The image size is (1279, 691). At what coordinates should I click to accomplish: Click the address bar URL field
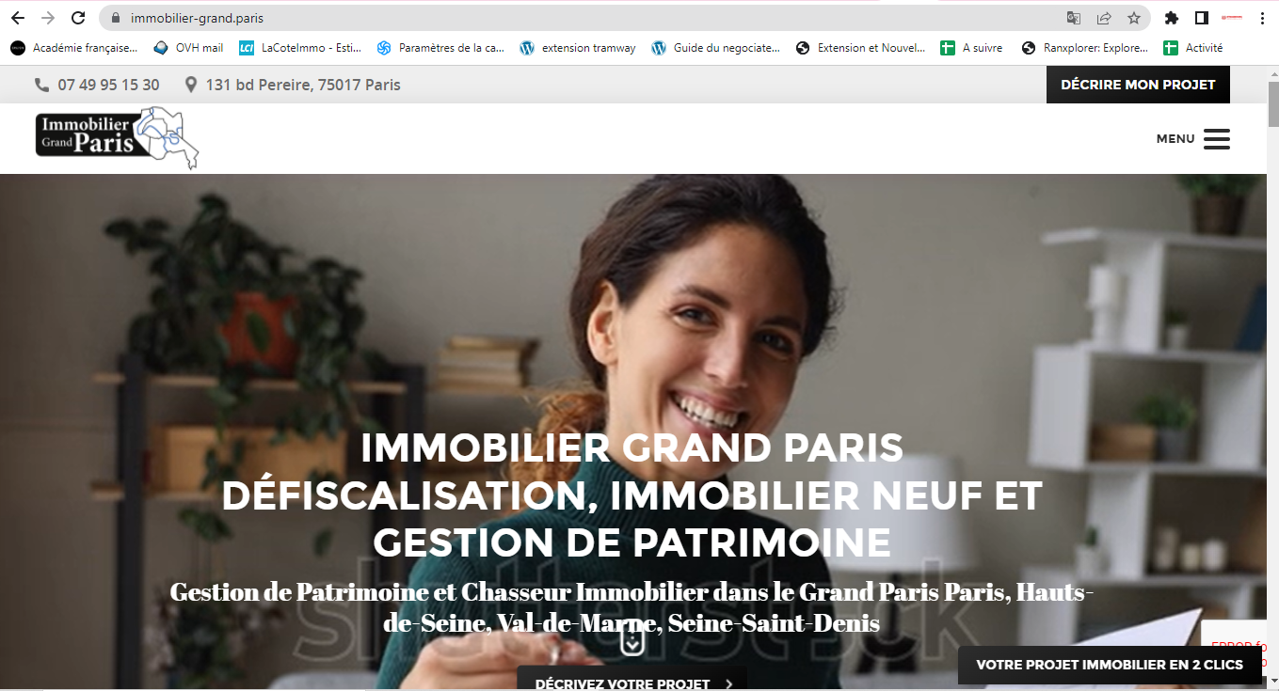[x=584, y=18]
